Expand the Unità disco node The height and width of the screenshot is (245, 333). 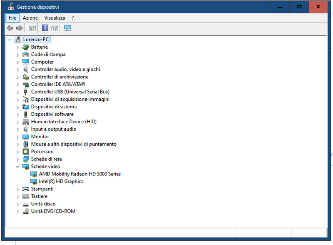pos(17,204)
